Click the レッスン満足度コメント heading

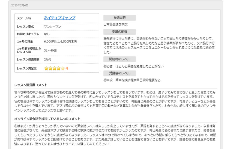[x=31, y=85]
